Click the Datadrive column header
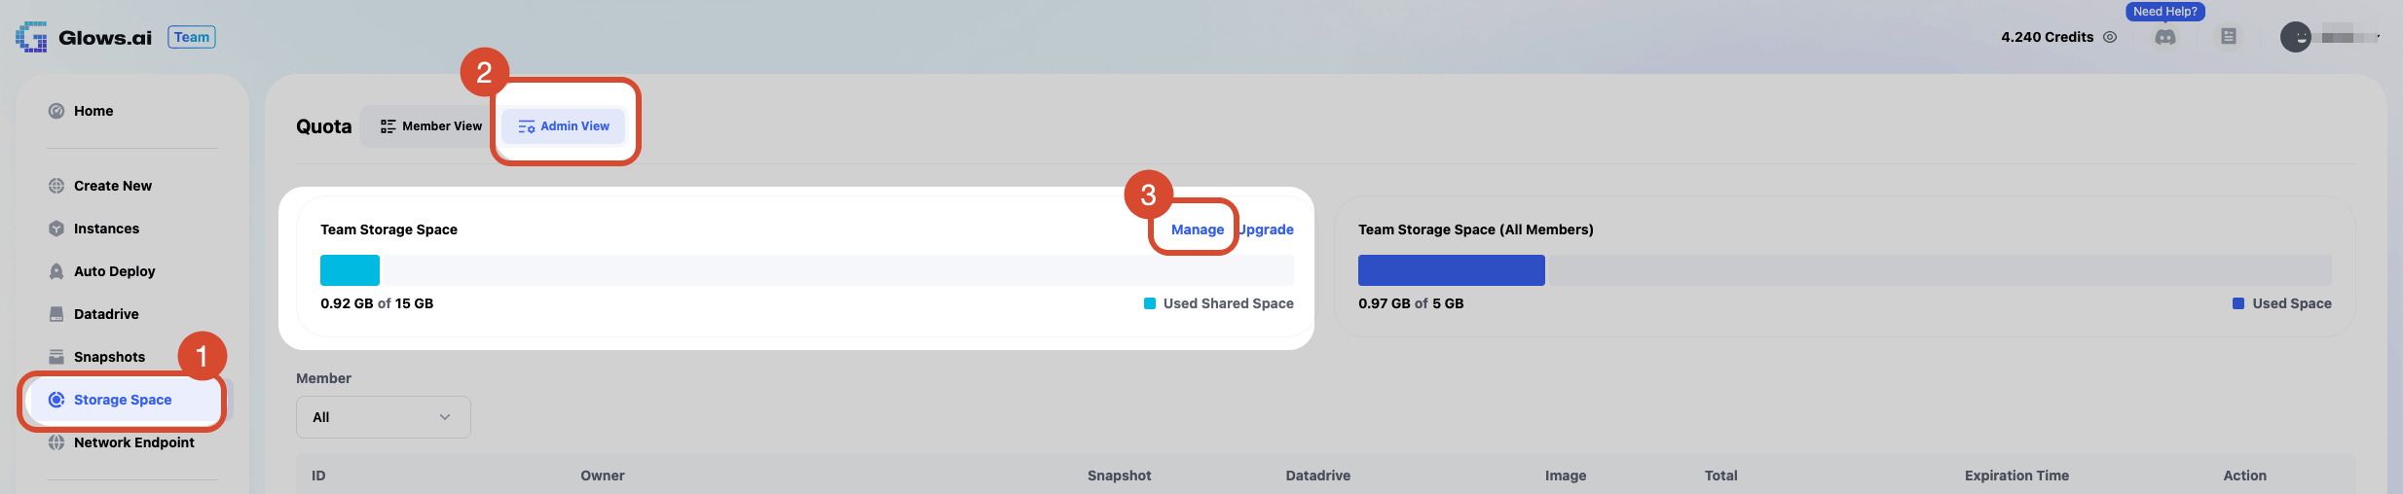 (1317, 476)
